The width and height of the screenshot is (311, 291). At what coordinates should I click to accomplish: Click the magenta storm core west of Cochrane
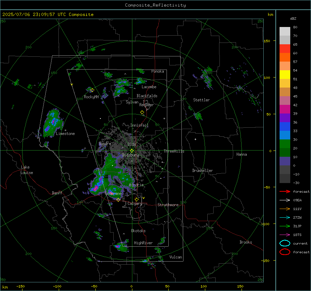(96, 188)
